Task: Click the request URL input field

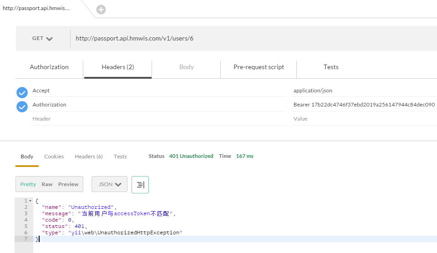Action: coord(250,39)
